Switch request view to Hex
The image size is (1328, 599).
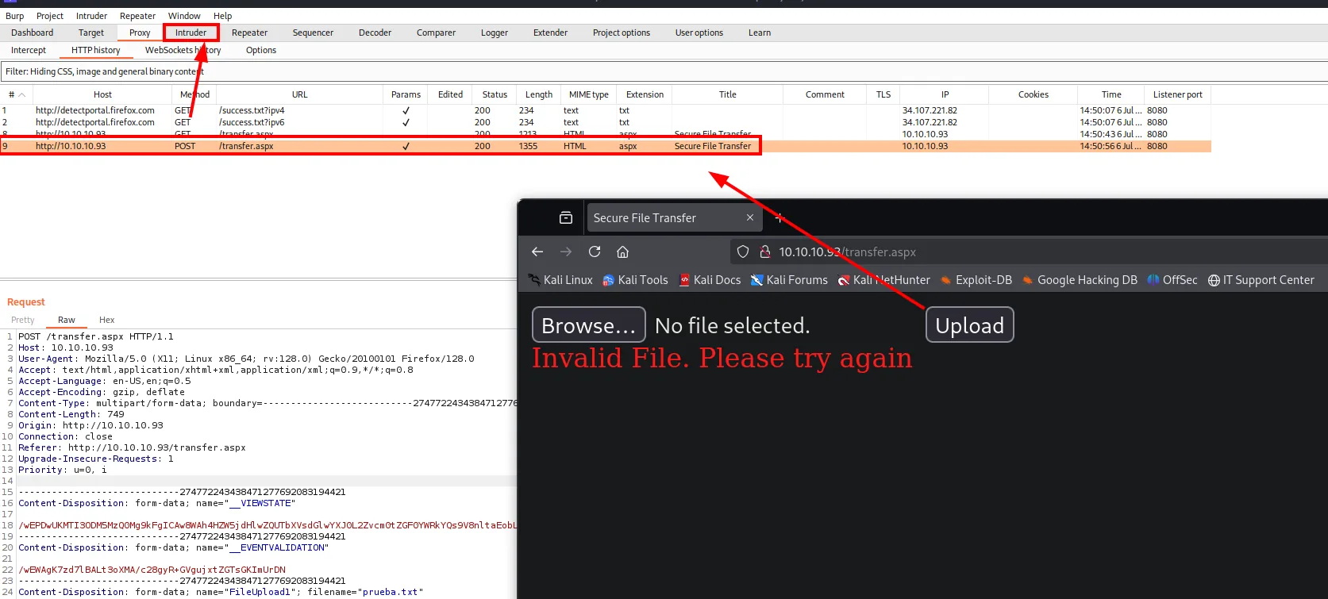click(x=106, y=320)
